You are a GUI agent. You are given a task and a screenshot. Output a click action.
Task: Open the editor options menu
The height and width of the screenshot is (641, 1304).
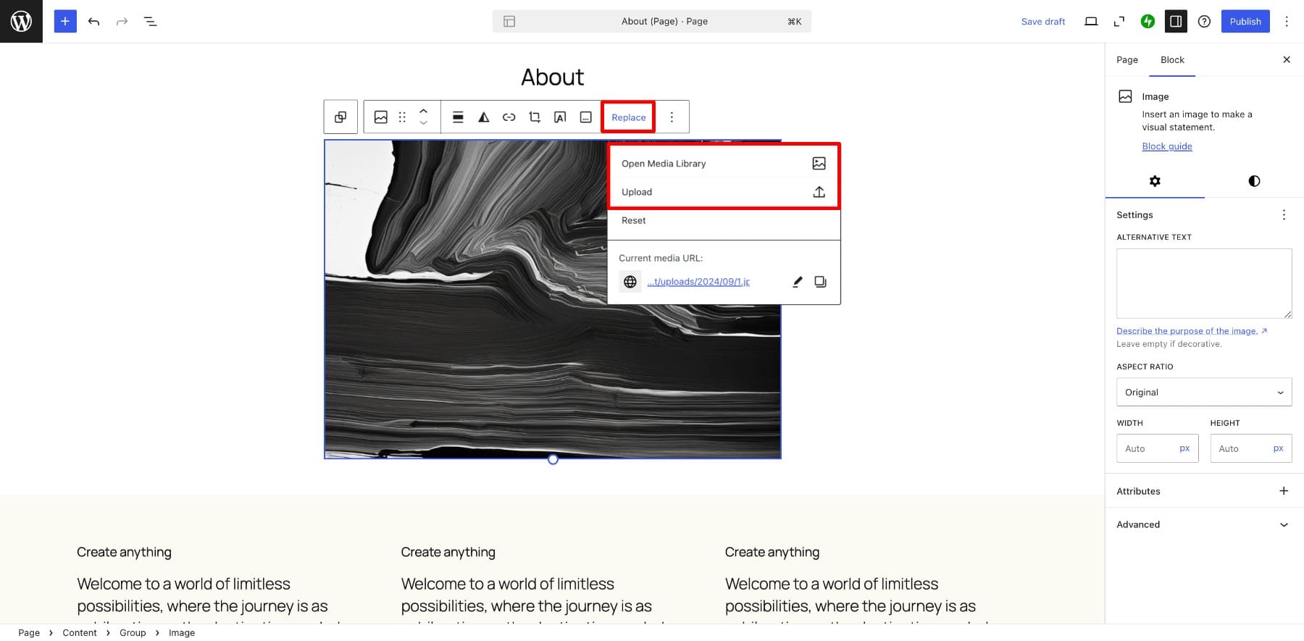tap(1287, 21)
